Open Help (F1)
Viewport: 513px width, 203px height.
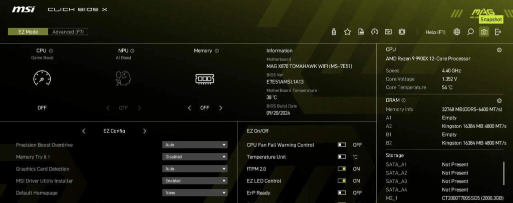(435, 32)
